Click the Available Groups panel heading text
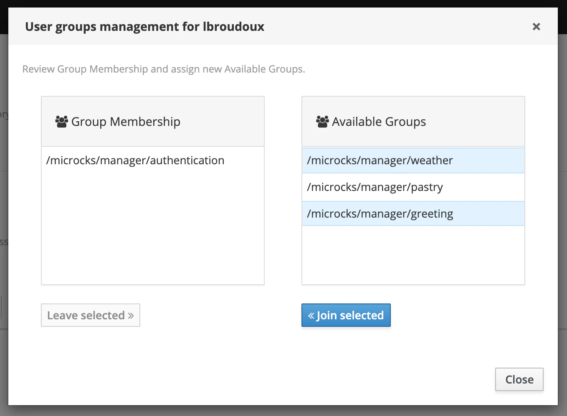The width and height of the screenshot is (567, 416). [x=379, y=122]
